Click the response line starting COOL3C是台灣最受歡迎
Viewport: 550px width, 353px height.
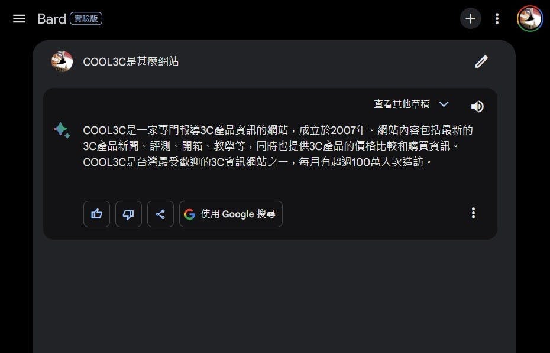[x=257, y=162]
